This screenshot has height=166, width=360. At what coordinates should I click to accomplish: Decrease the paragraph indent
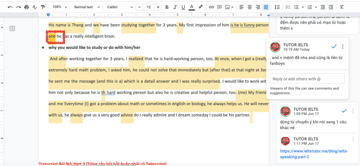pyautogui.click(x=323, y=7)
